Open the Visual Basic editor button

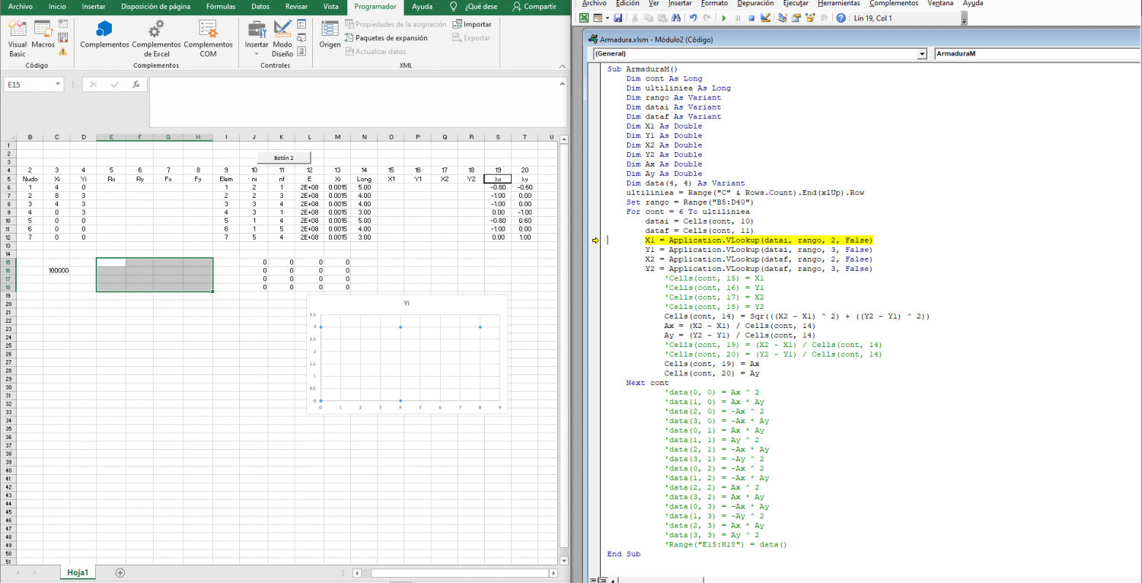17,39
